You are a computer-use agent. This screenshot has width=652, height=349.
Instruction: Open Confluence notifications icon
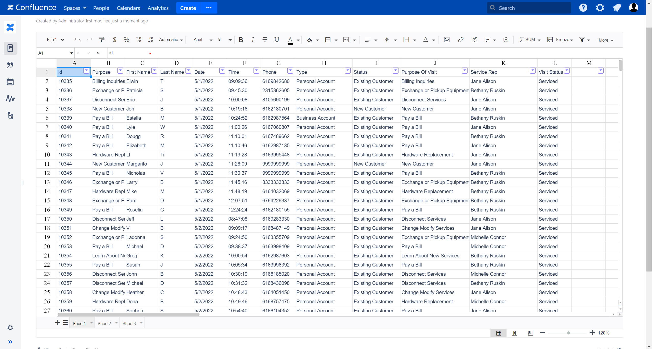[x=617, y=8]
